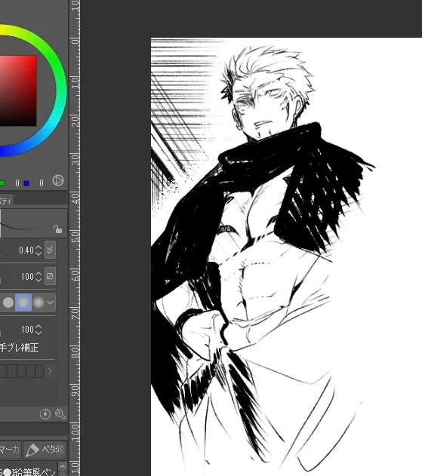
Task: Click the stepper beside the lower 100 value
Action: click(x=39, y=330)
